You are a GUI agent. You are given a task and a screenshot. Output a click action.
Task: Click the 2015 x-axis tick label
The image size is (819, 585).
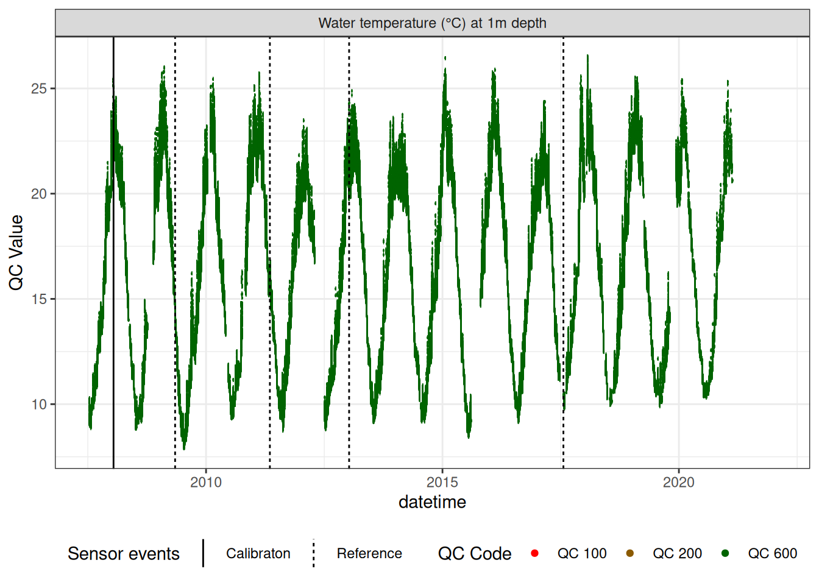(x=442, y=483)
